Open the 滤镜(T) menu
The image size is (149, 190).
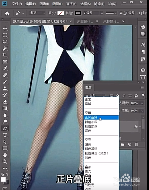tap(99, 4)
